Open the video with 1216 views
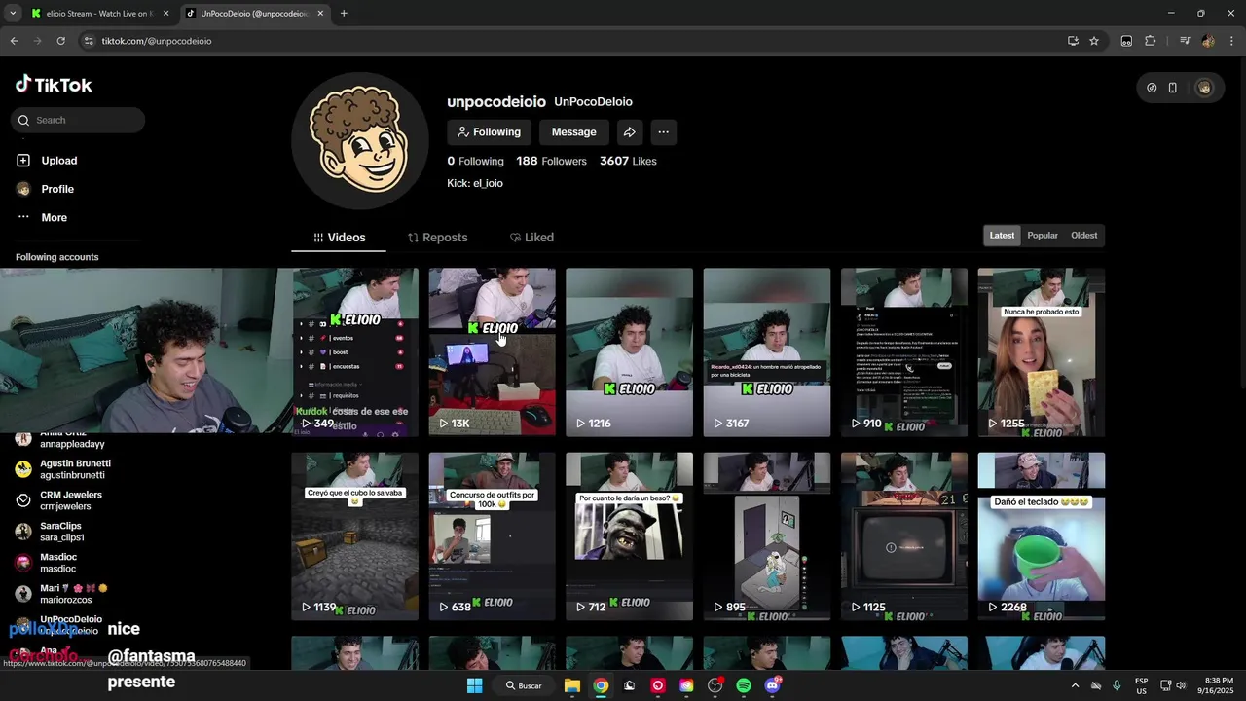Image resolution: width=1246 pixels, height=701 pixels. [x=629, y=351]
